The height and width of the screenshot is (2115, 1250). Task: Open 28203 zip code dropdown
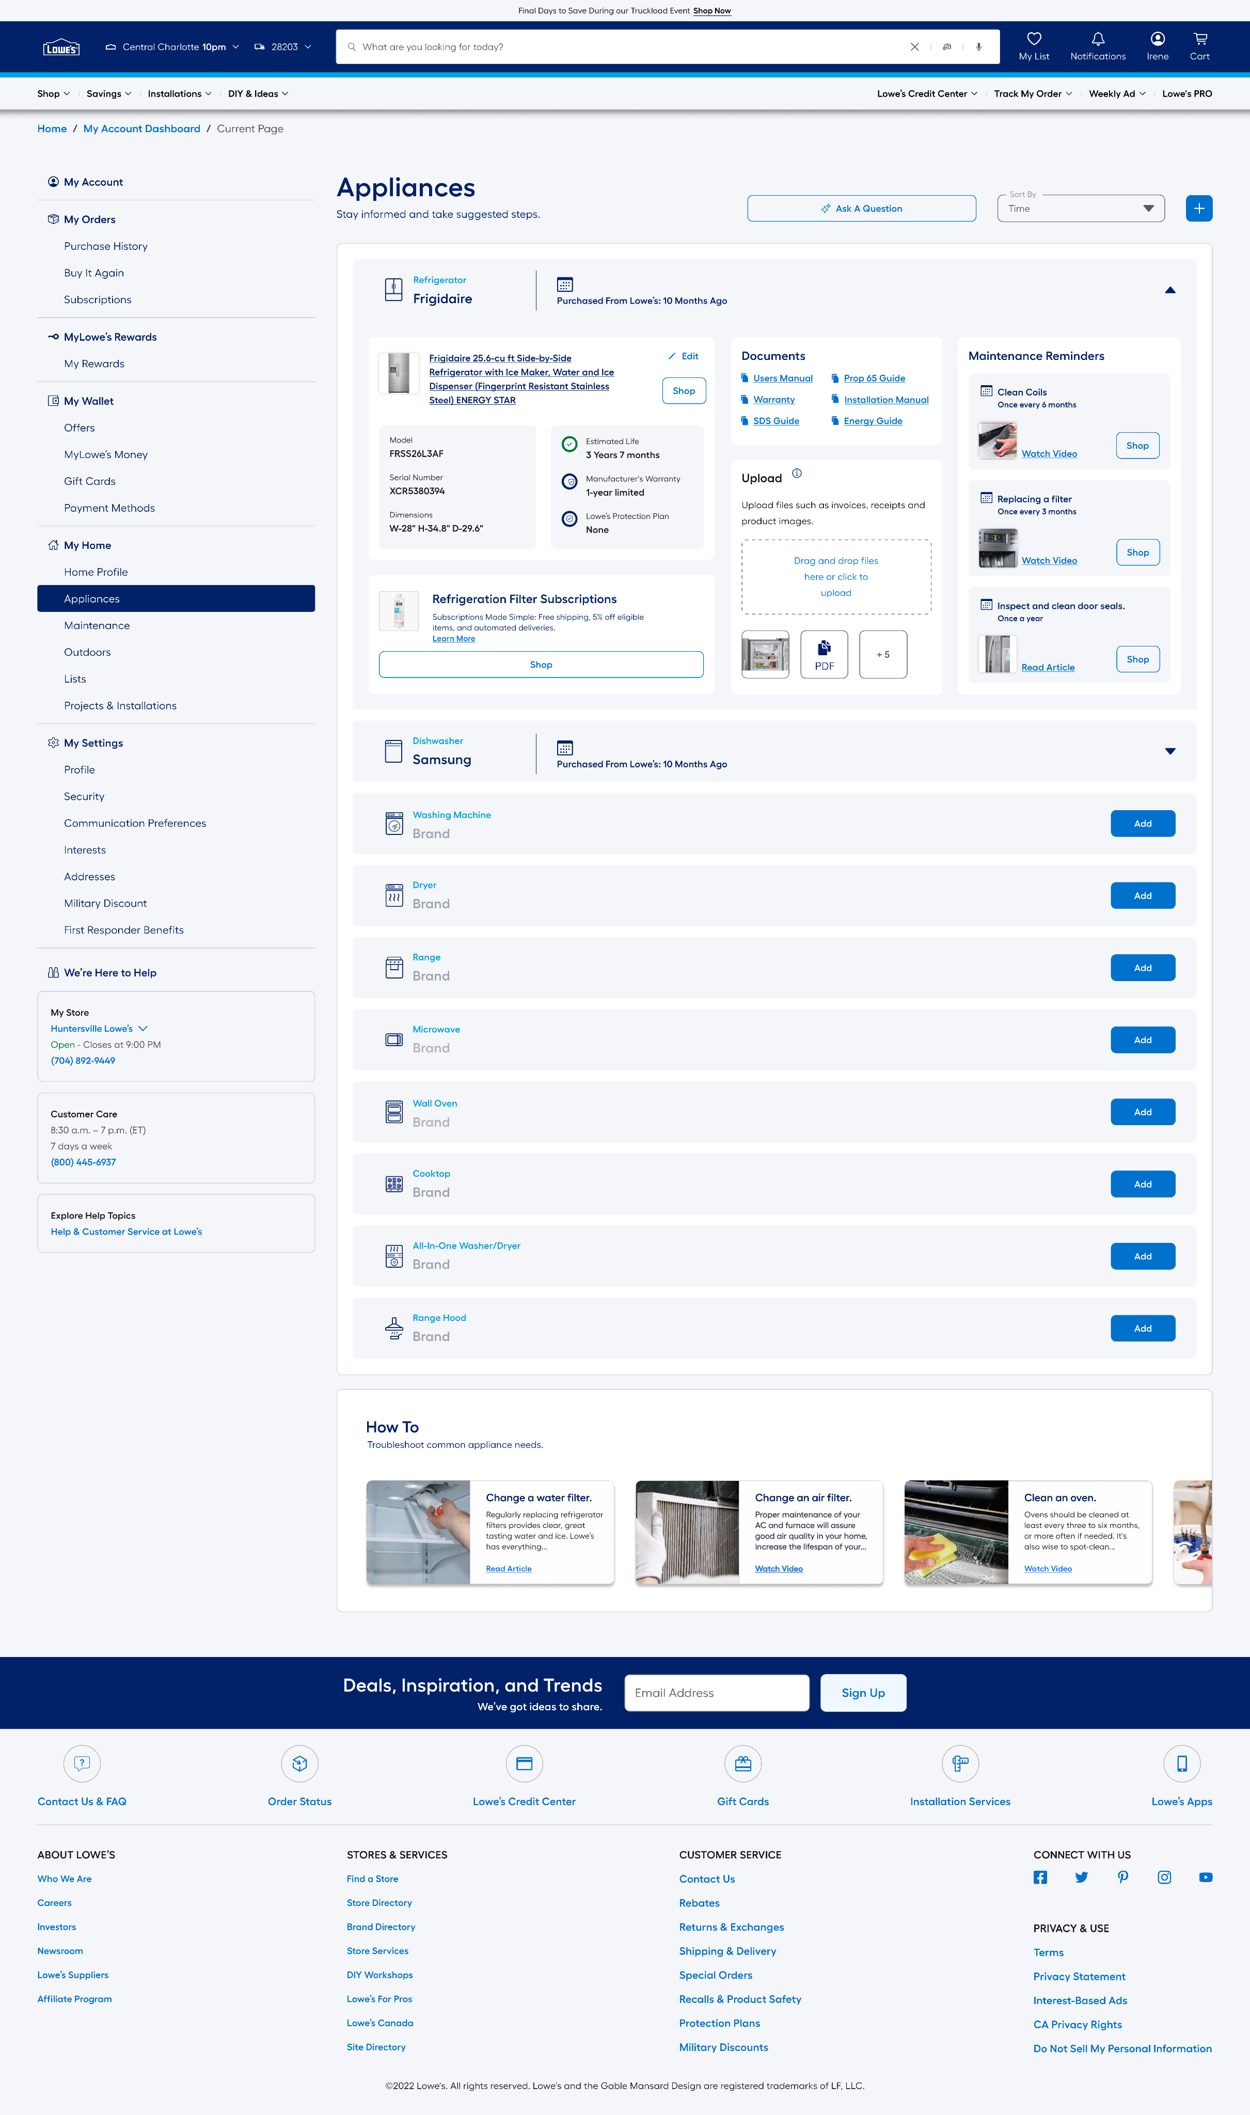(x=283, y=47)
